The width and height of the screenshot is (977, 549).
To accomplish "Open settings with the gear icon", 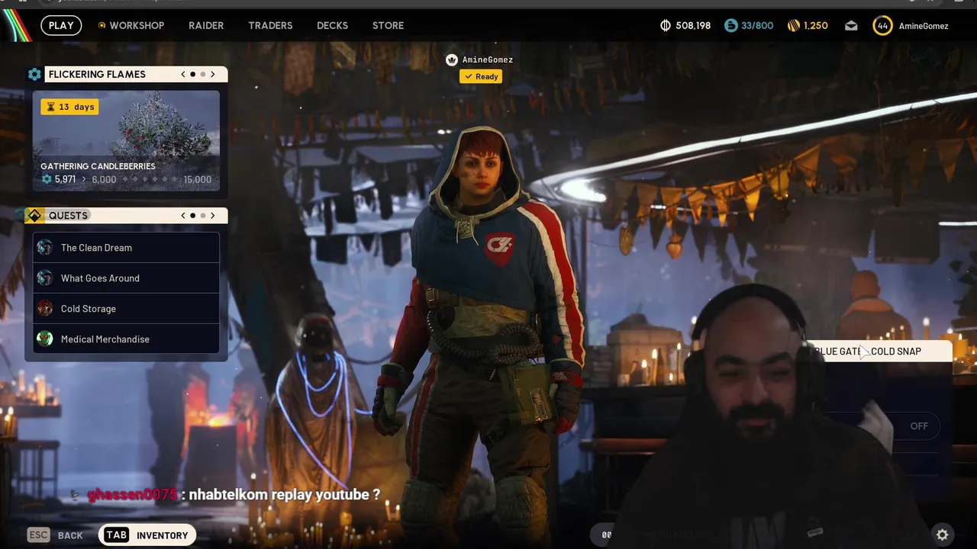I will click(x=943, y=535).
